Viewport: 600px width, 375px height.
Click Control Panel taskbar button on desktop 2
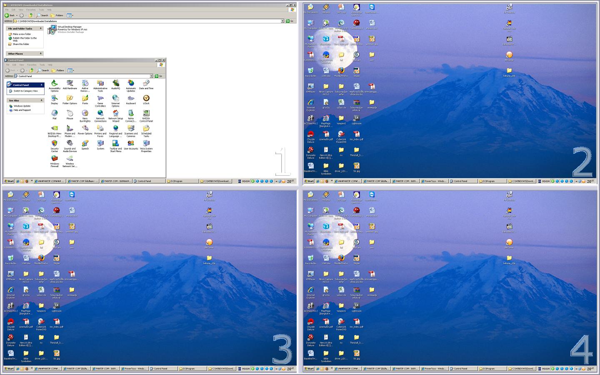point(463,181)
